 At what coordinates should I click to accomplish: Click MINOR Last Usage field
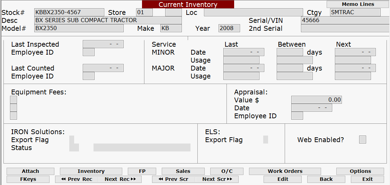(241, 60)
